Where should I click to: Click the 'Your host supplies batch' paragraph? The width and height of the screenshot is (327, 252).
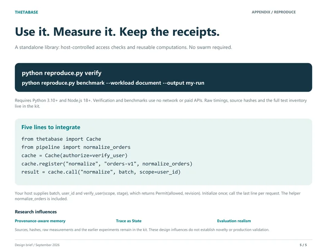158,196
